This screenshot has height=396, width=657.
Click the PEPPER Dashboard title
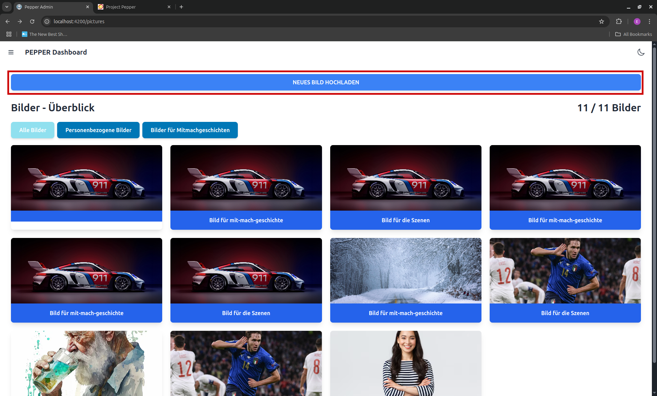coord(56,52)
